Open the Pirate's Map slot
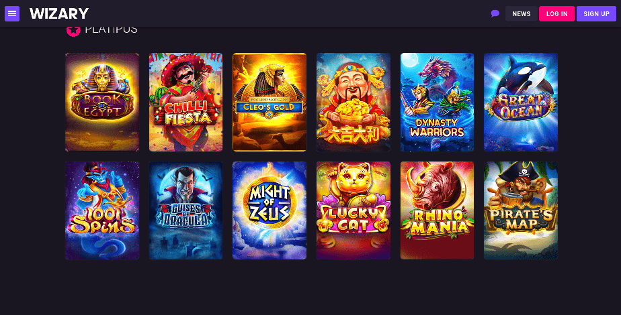621x315 pixels. [x=521, y=210]
